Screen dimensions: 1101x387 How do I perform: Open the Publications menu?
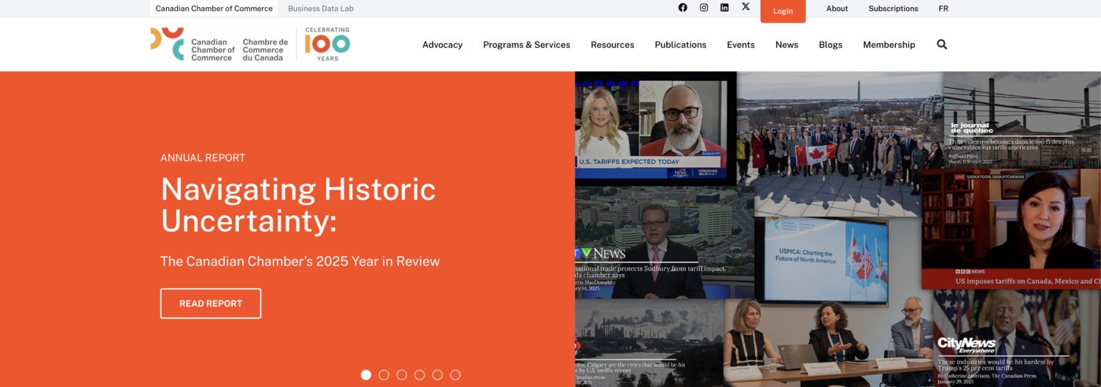(680, 45)
